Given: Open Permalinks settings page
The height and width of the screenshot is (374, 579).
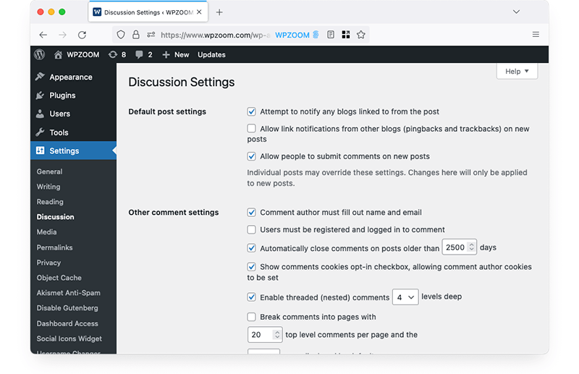Looking at the screenshot, I should pyautogui.click(x=55, y=247).
